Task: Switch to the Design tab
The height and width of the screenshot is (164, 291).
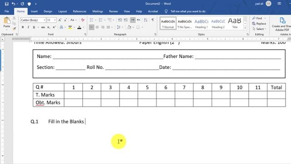Action: click(48, 11)
